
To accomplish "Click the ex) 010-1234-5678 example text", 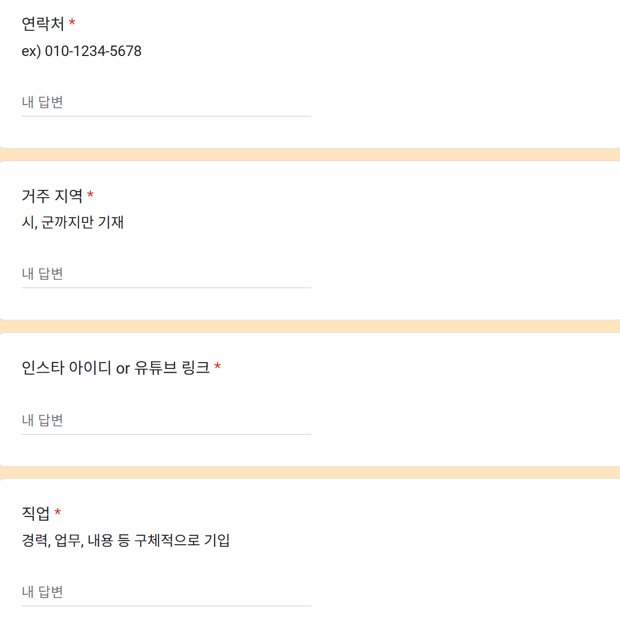I will click(81, 51).
